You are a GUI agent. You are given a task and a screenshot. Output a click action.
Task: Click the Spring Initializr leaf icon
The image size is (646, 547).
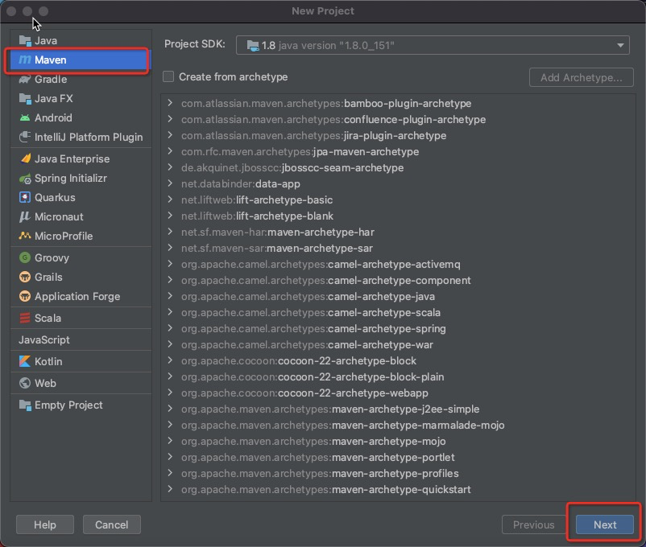click(25, 179)
